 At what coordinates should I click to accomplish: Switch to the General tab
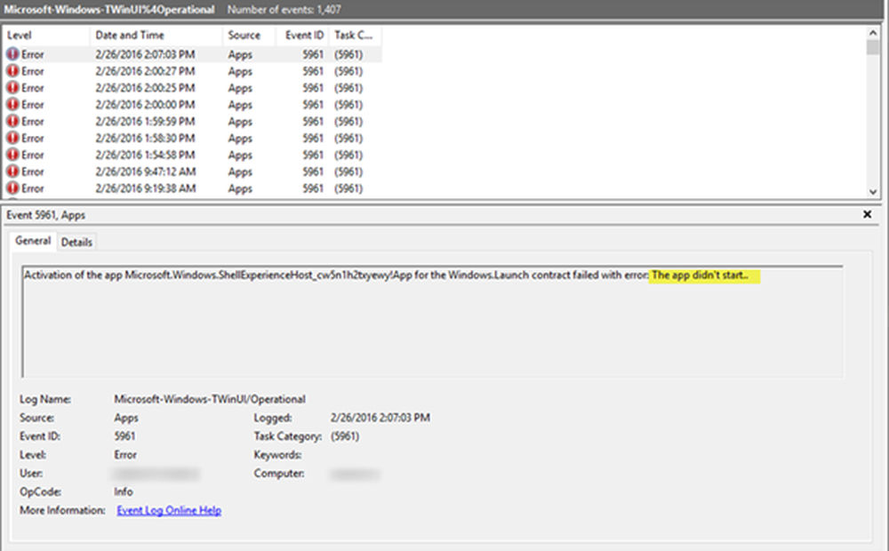33,242
